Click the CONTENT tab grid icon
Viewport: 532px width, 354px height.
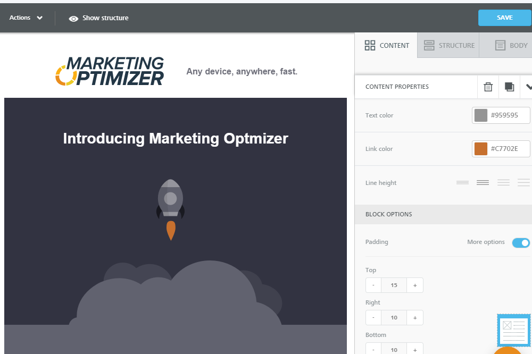point(370,45)
